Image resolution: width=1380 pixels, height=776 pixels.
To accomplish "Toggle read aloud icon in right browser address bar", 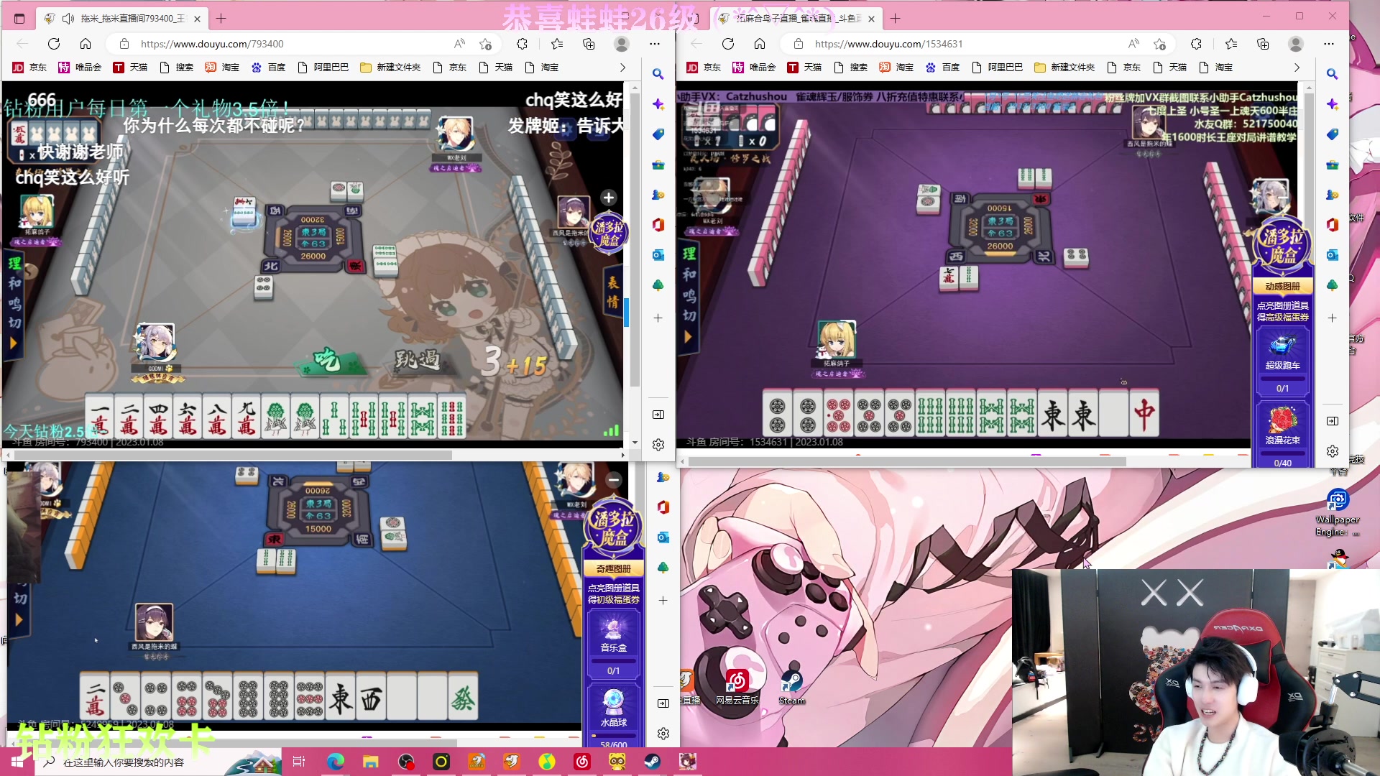I will click(1133, 44).
